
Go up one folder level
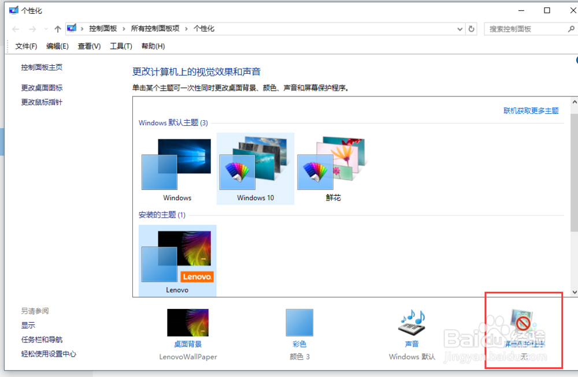pos(57,29)
